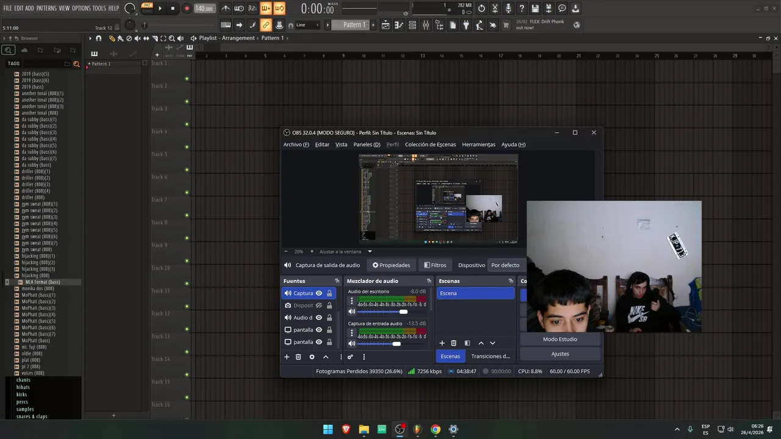The height and width of the screenshot is (439, 781).
Task: Open advanced audio gears icon in mixer
Action: 350,357
